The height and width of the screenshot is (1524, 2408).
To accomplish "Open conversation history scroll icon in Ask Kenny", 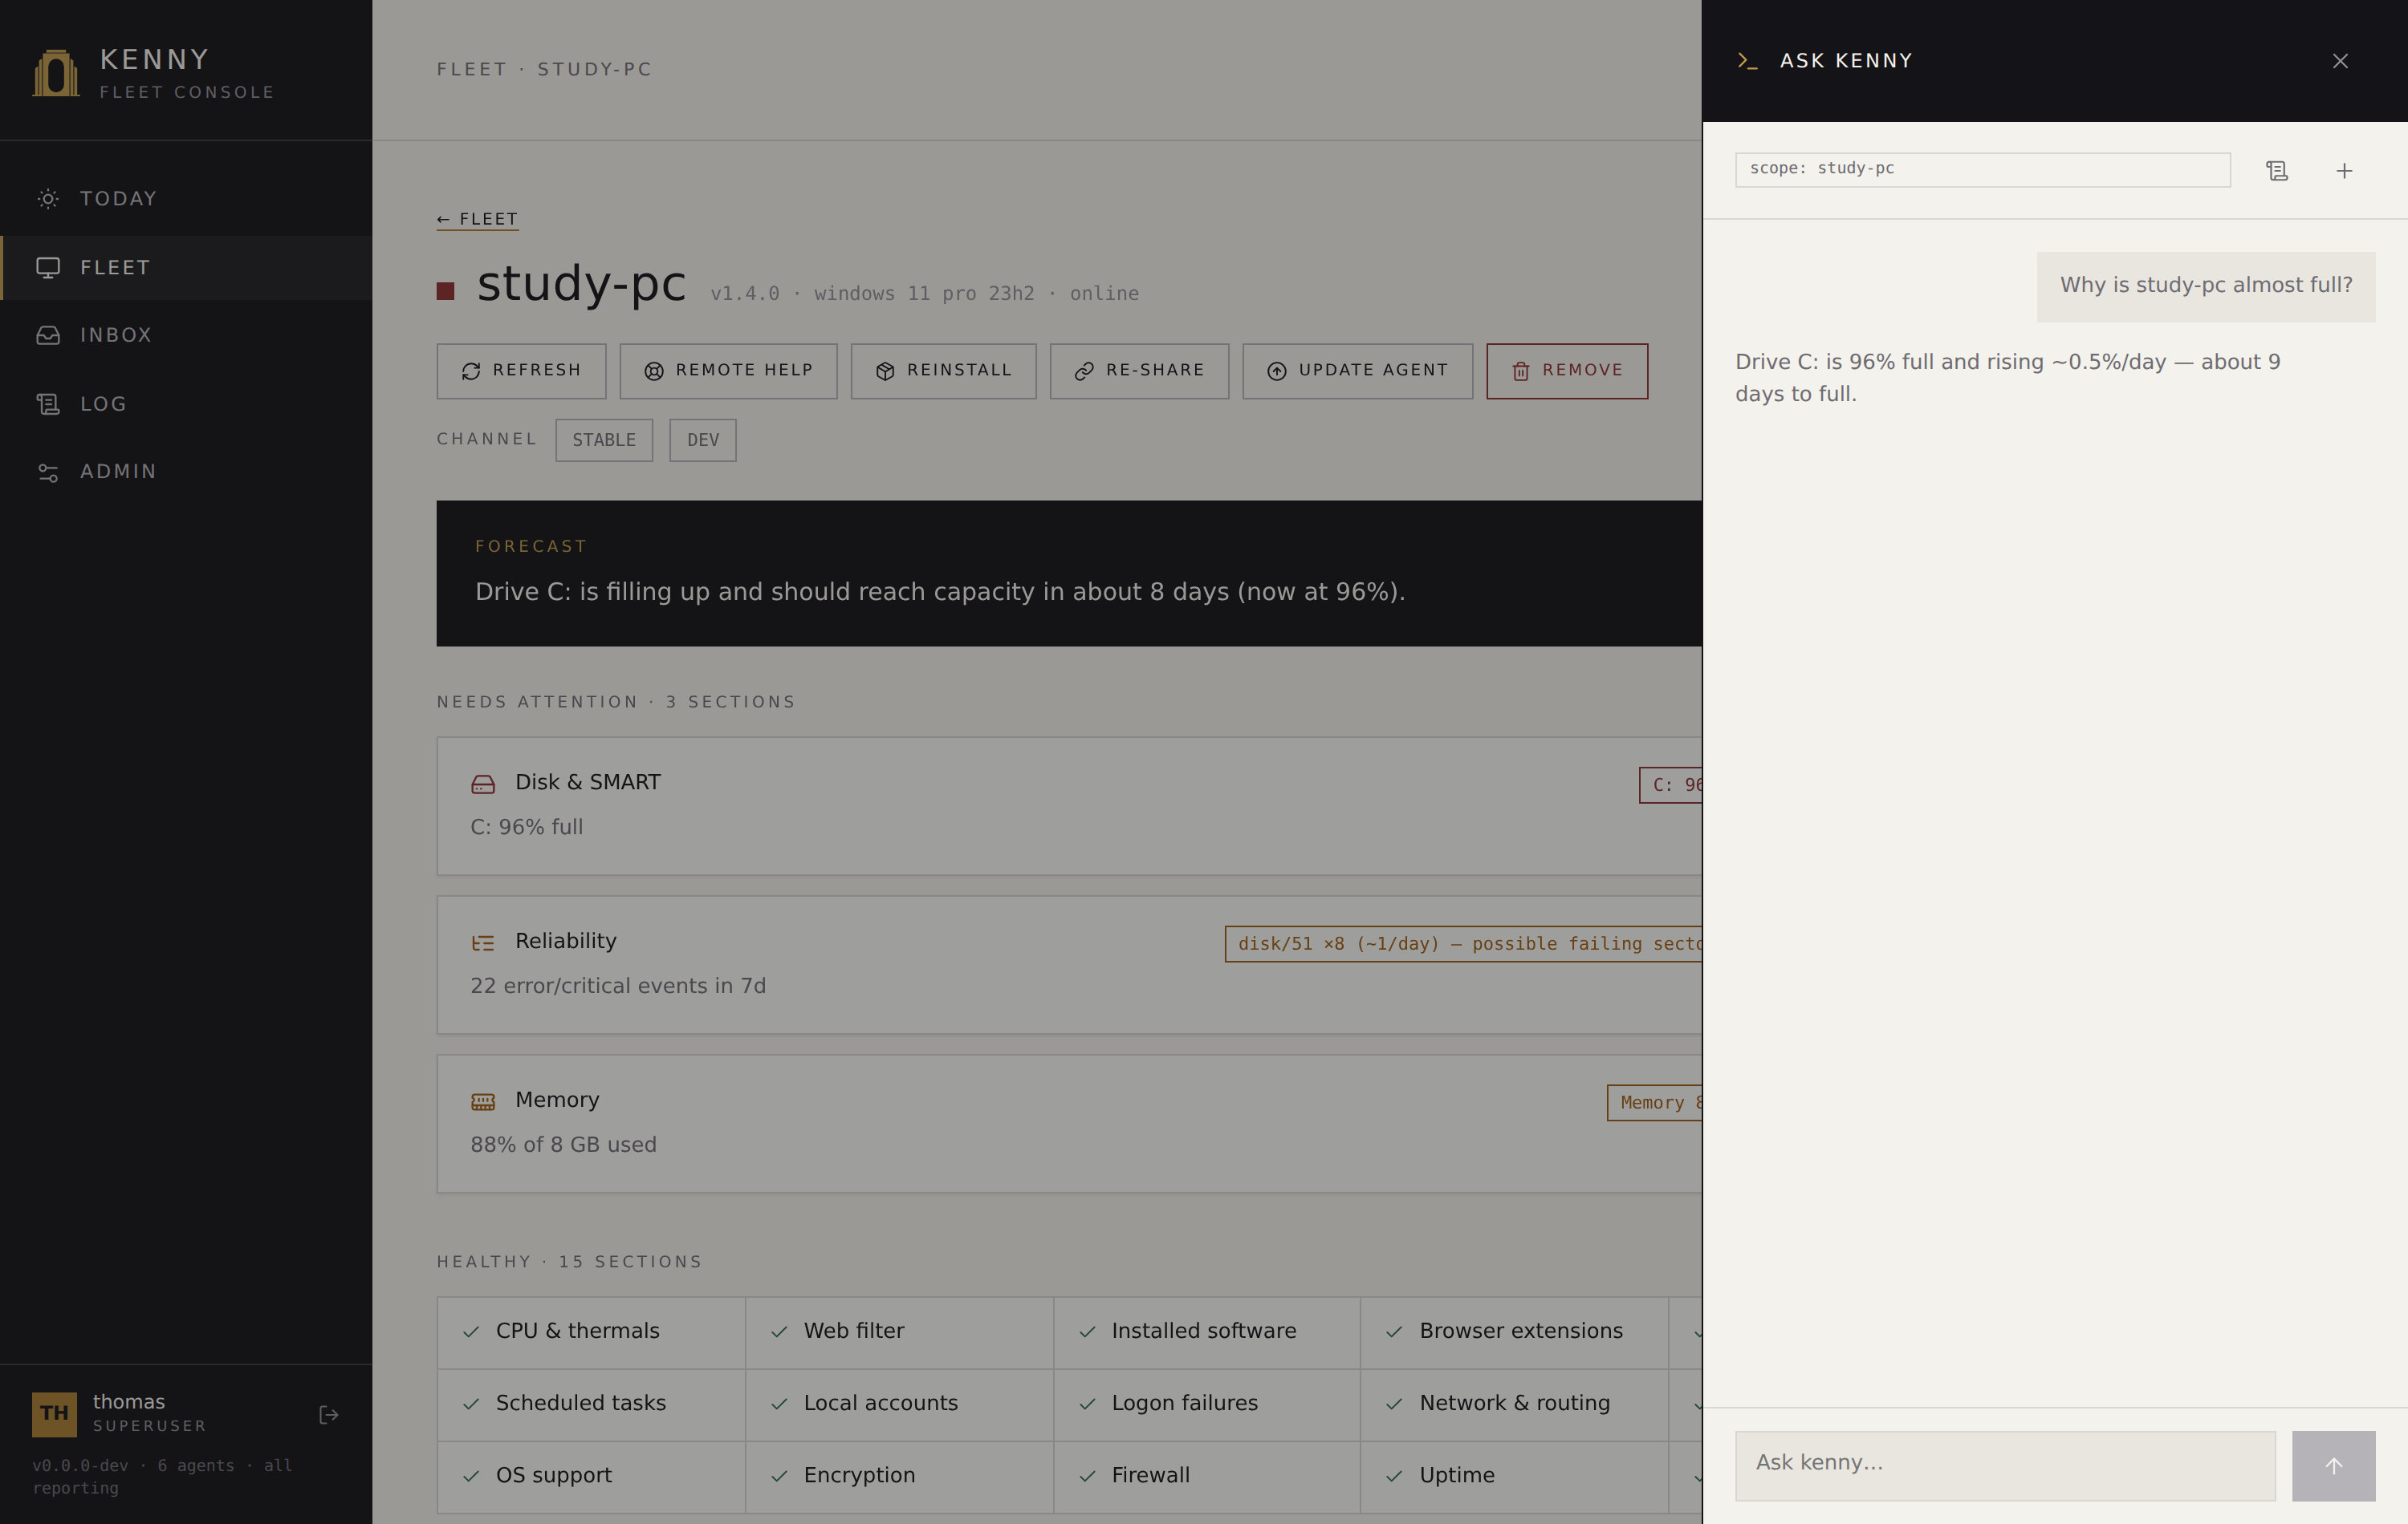I will 2276,171.
